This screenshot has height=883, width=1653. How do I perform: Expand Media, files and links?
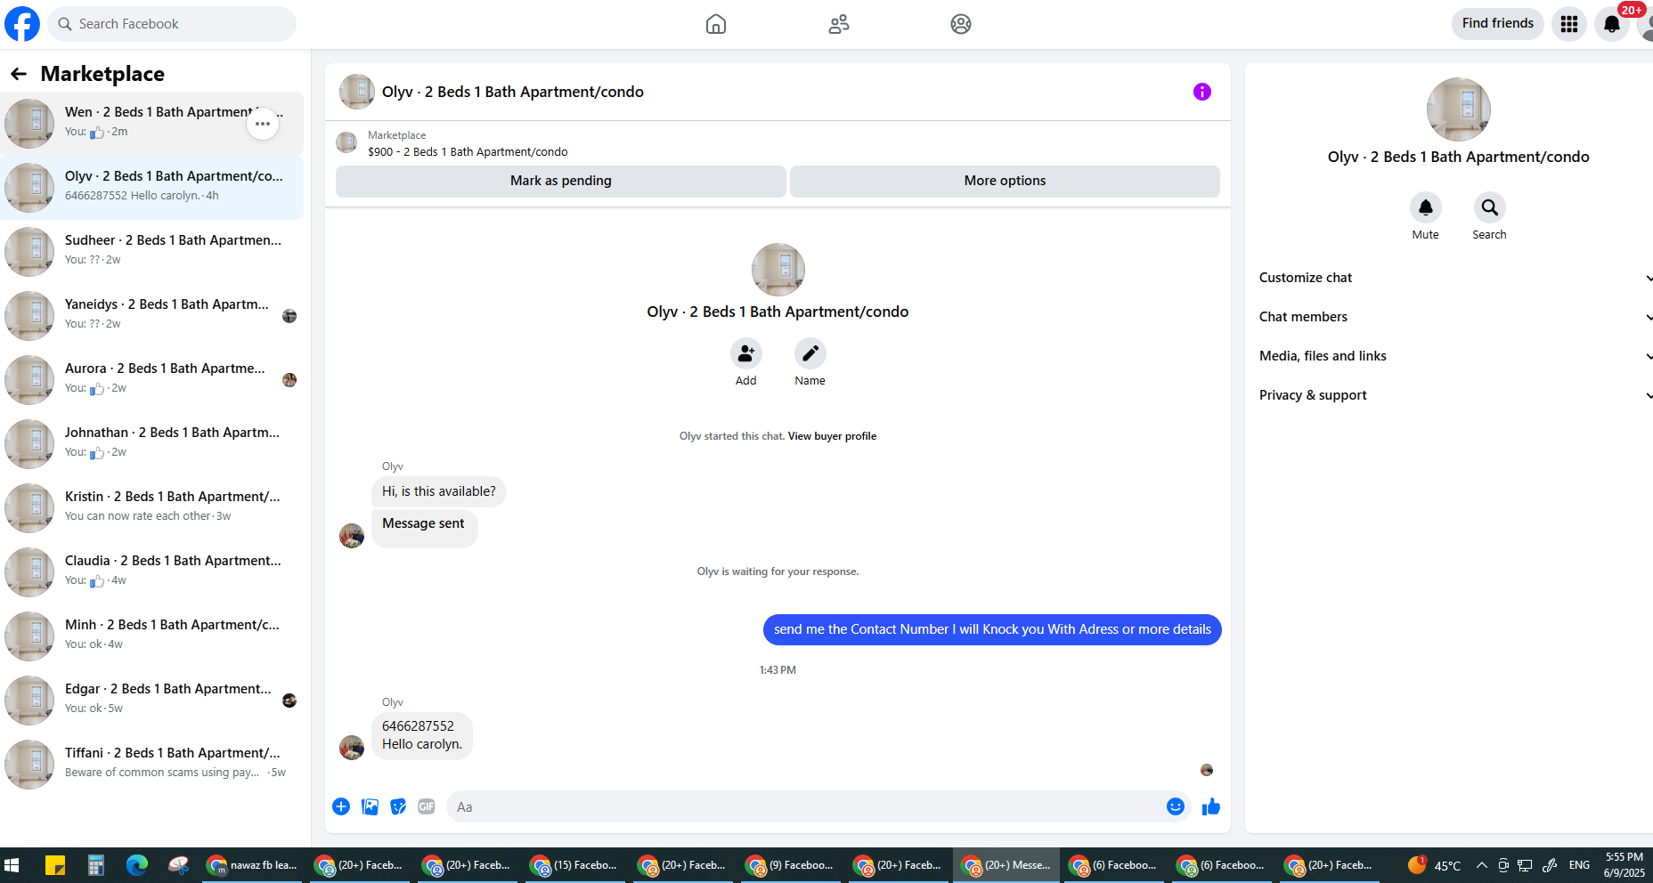tap(1455, 356)
